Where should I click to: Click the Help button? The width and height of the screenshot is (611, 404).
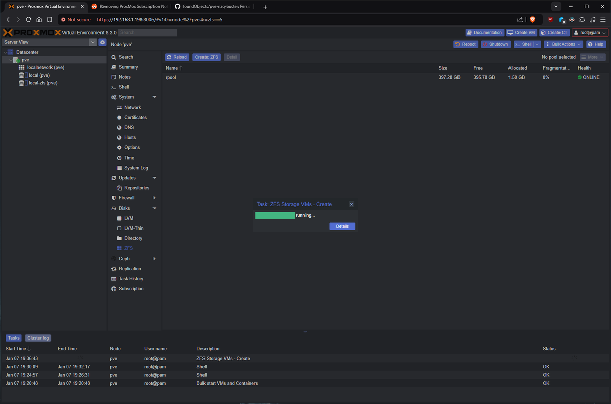click(x=596, y=44)
